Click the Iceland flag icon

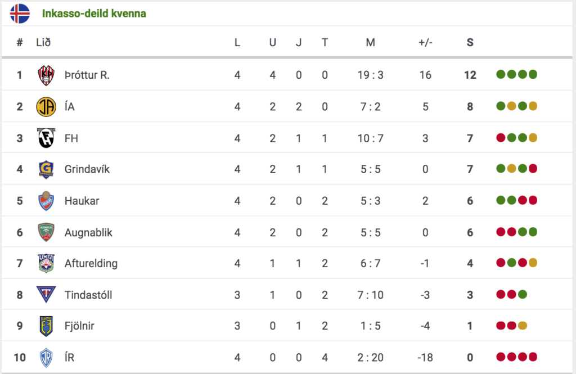point(20,13)
